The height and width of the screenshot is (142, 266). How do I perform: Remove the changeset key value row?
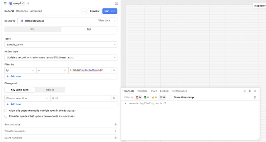click(114, 98)
